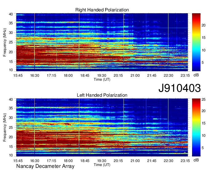
Task: Click the 5 label on lower color bar
Action: (203, 148)
